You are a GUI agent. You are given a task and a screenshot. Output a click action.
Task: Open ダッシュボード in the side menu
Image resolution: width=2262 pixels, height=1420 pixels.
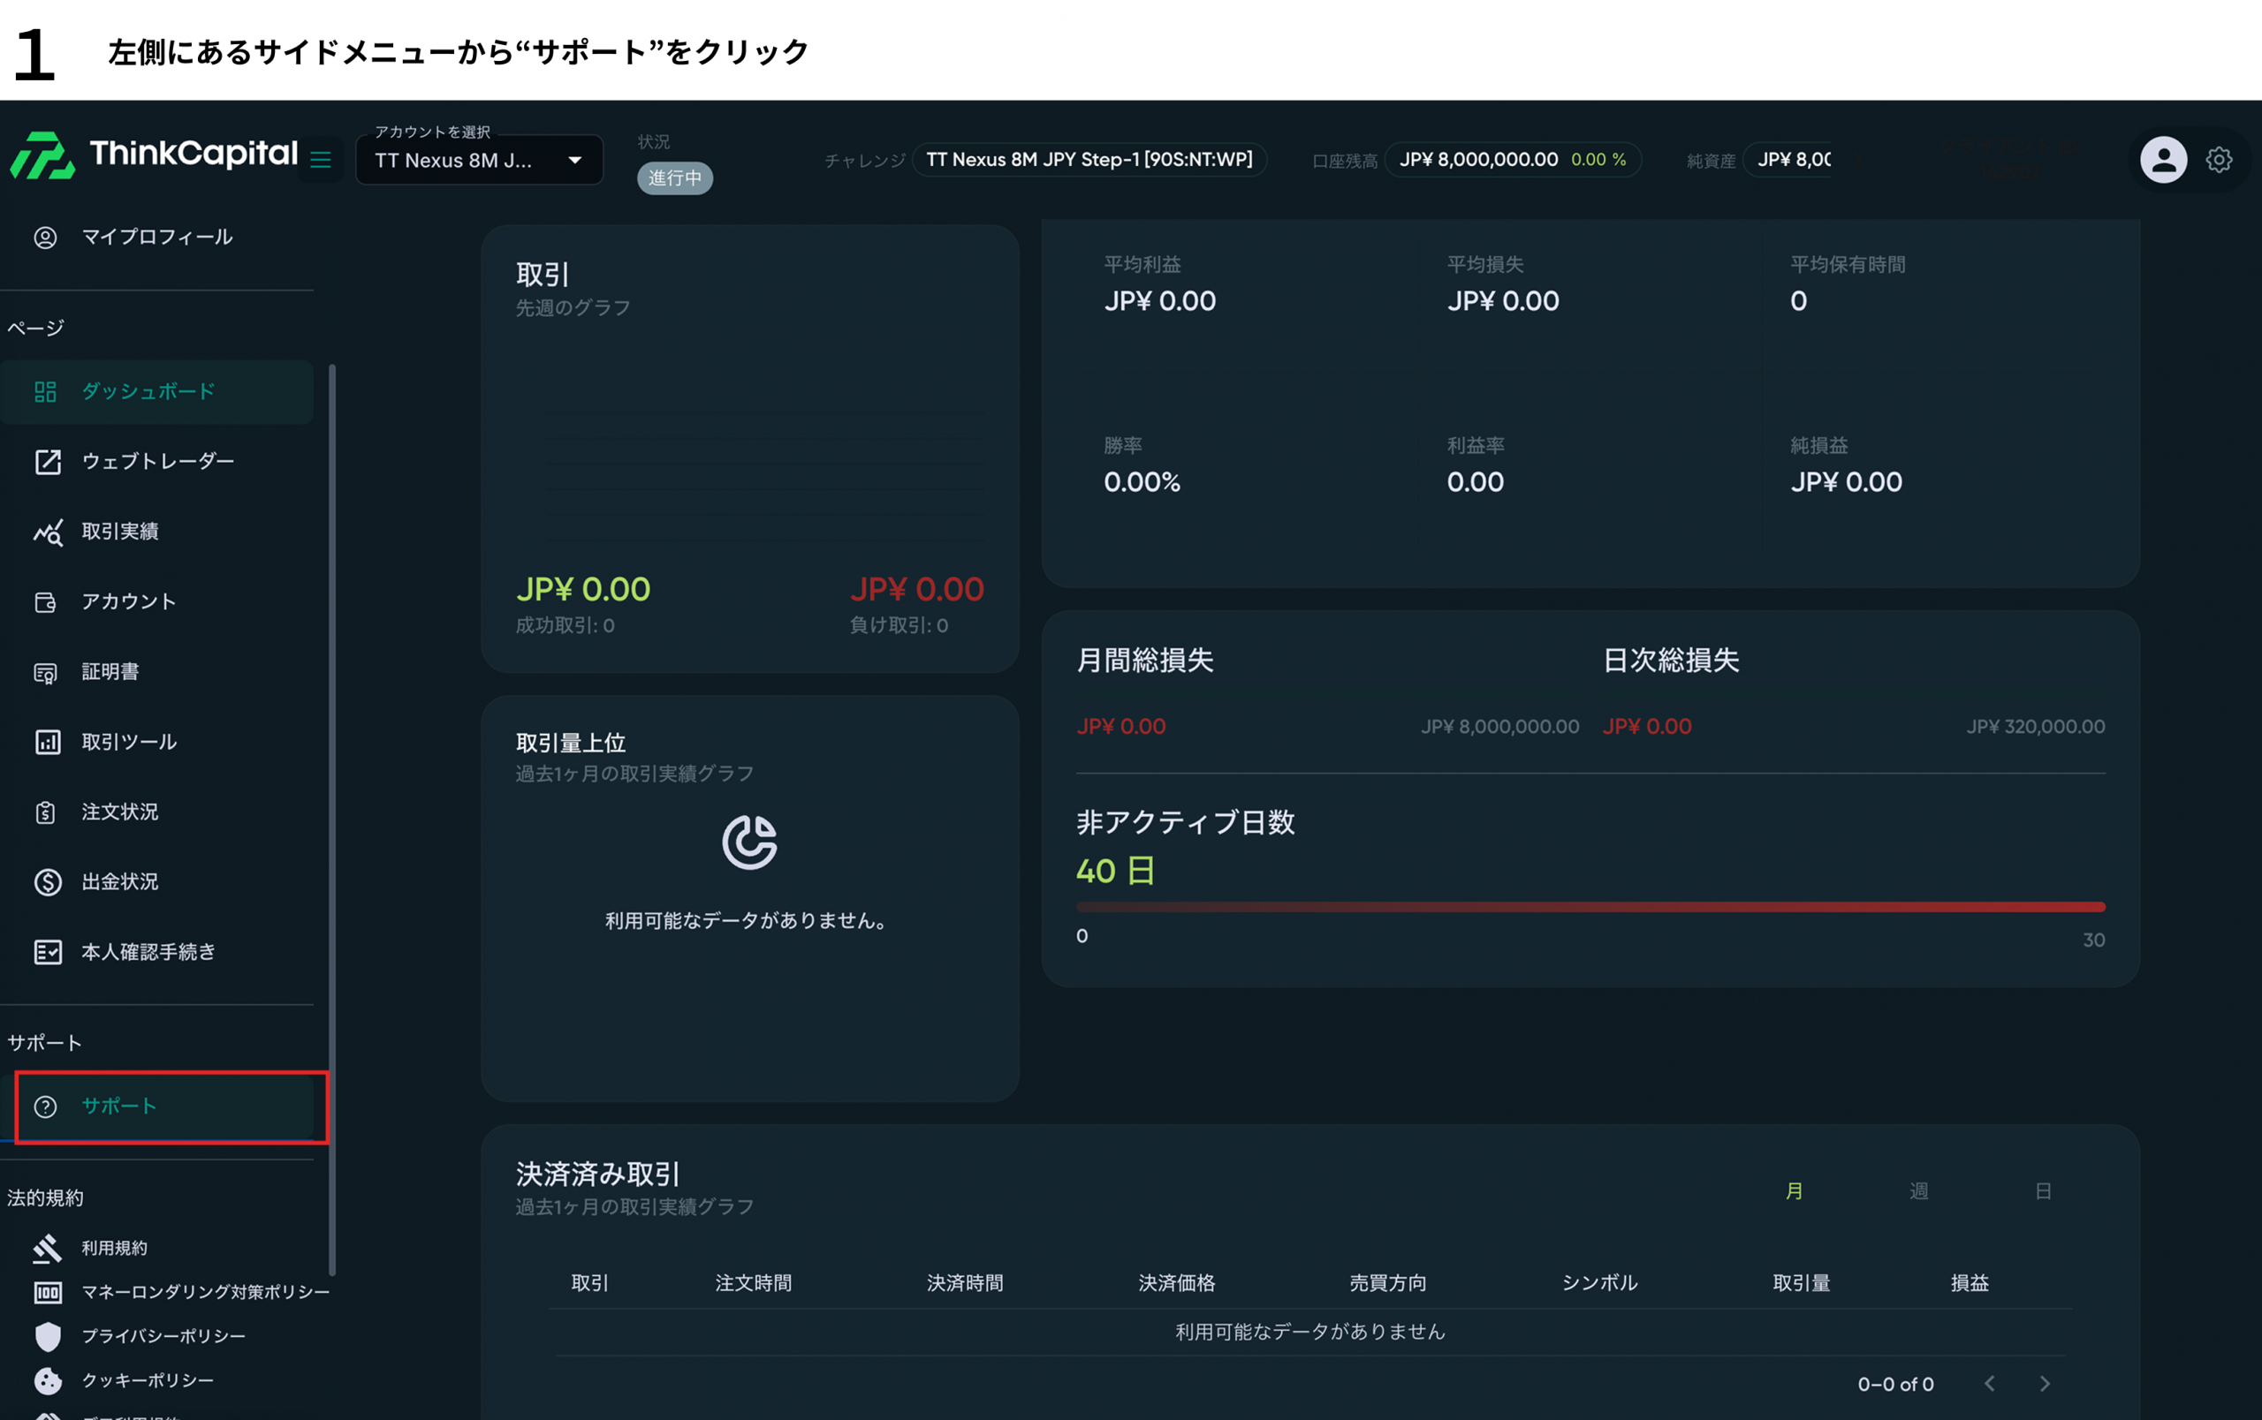point(148,391)
